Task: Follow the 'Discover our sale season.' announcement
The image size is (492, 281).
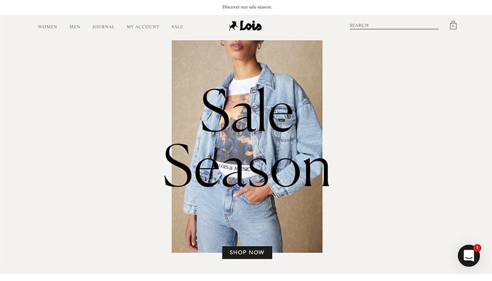Action: (x=247, y=7)
